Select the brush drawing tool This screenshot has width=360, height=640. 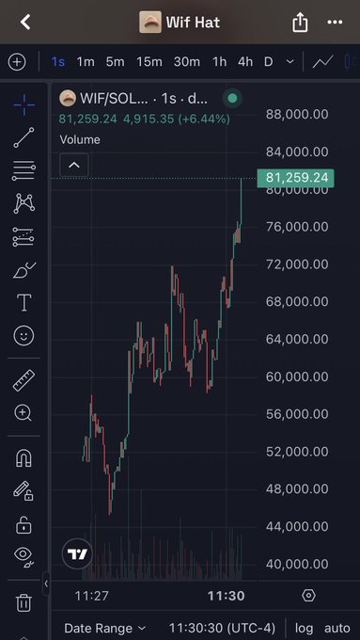pos(24,270)
